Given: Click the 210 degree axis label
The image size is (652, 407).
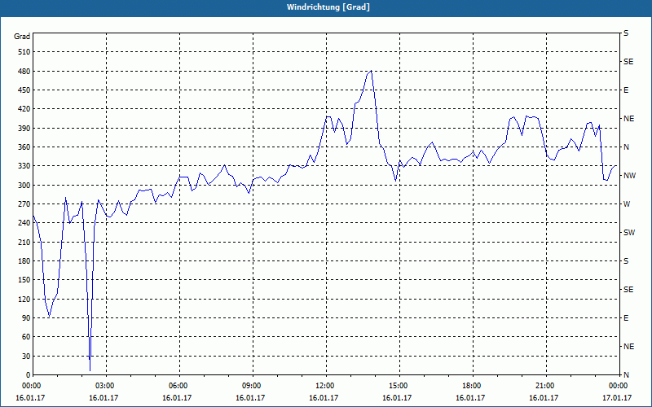Looking at the screenshot, I should pyautogui.click(x=24, y=242).
